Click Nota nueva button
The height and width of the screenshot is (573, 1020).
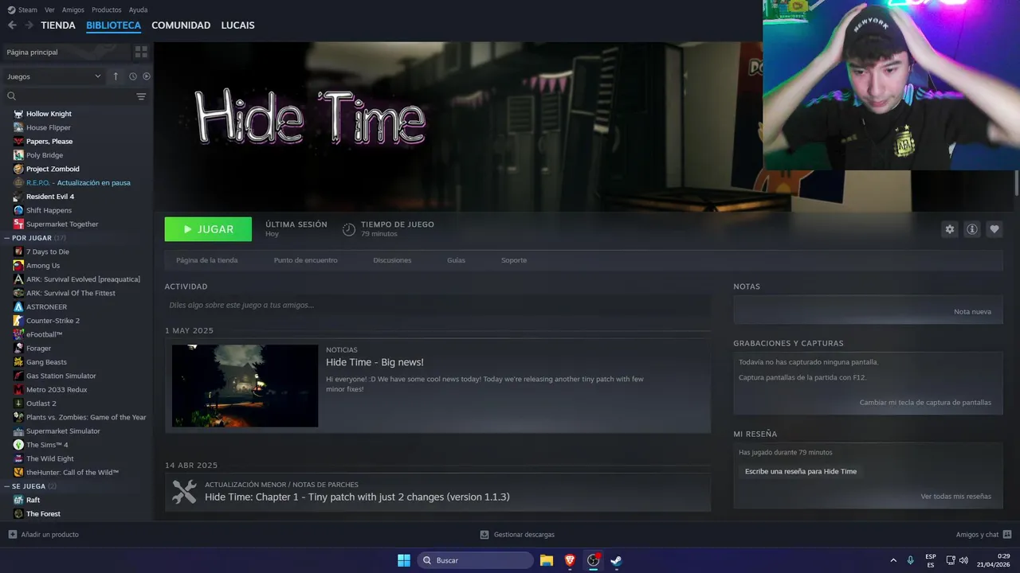click(x=972, y=312)
